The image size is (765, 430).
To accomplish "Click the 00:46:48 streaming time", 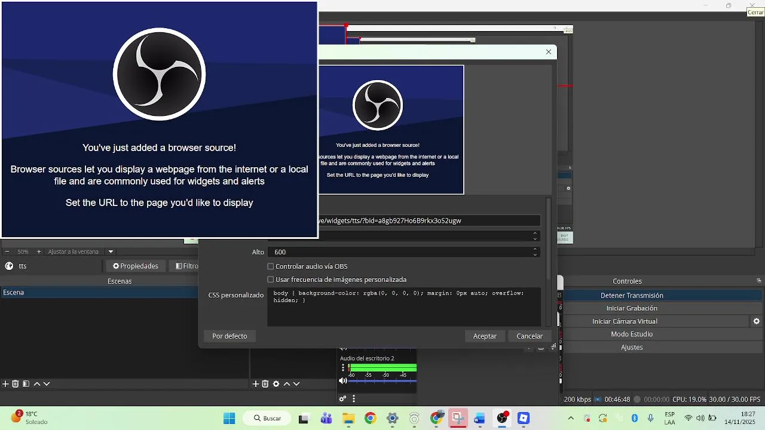I will (x=617, y=400).
